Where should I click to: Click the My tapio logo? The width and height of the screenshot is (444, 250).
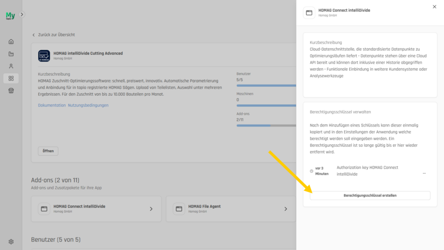click(x=11, y=16)
